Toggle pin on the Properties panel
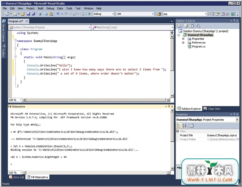This screenshot has width=242, height=187. coord(234,114)
